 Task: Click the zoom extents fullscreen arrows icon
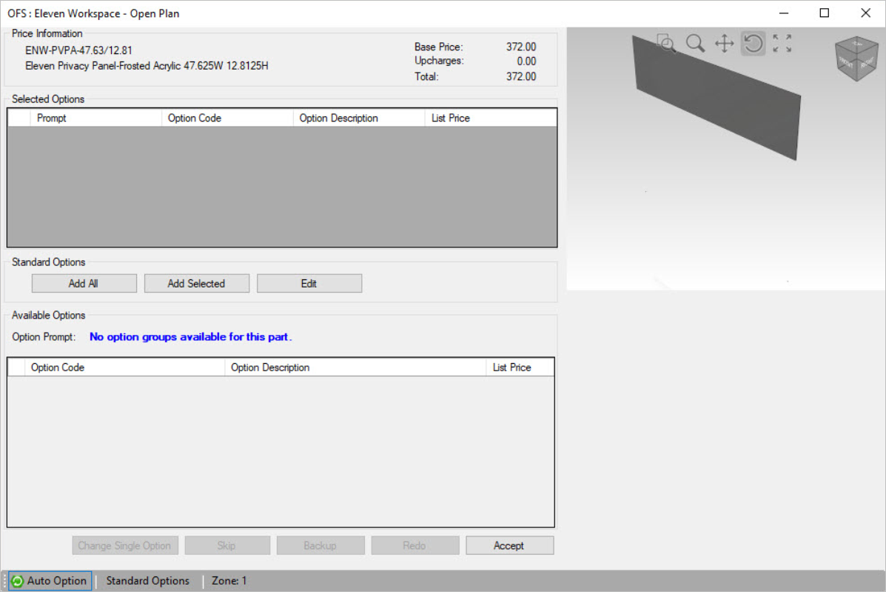click(x=782, y=43)
